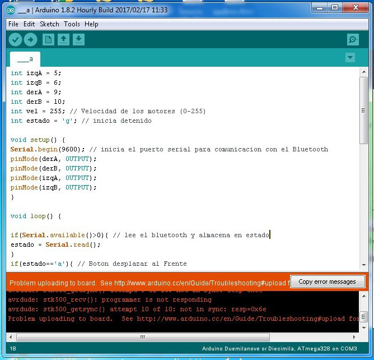Save the sketch with the down-arrow icon

78,40
